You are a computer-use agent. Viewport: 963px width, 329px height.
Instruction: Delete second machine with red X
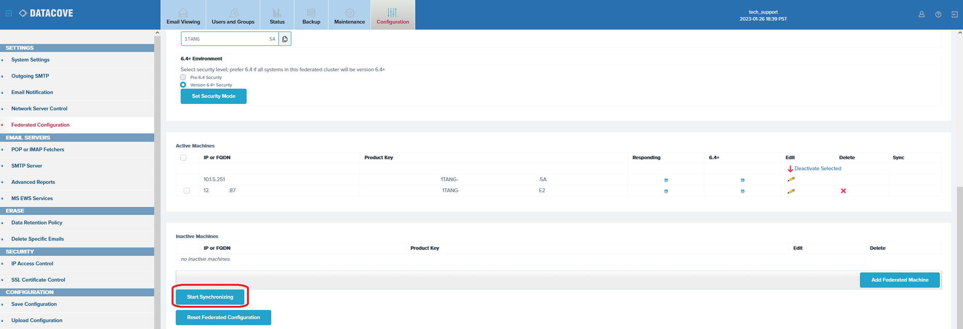(x=843, y=191)
